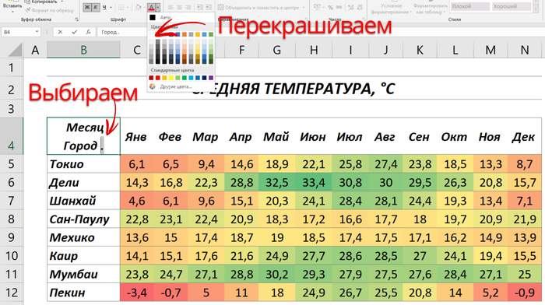The image size is (545, 305).
Task: Click the font color A icon
Action: pos(152,7)
